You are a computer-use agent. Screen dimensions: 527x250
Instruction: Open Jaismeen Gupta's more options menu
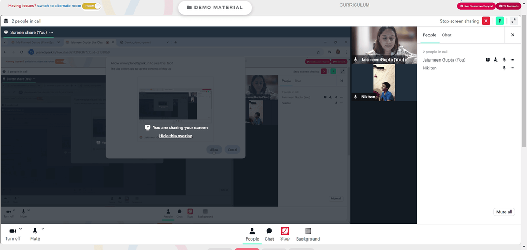[512, 59]
